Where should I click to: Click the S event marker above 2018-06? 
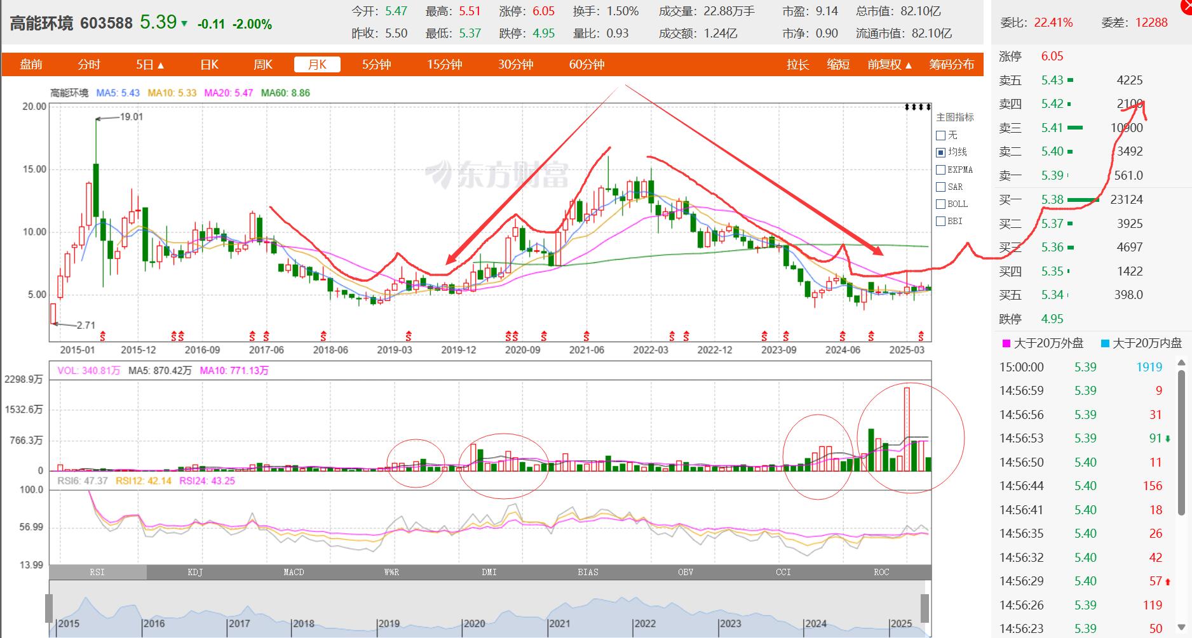click(x=323, y=335)
